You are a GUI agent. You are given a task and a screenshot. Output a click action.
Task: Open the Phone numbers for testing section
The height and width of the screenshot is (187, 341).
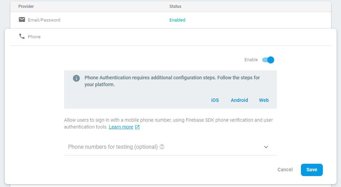[113, 147]
